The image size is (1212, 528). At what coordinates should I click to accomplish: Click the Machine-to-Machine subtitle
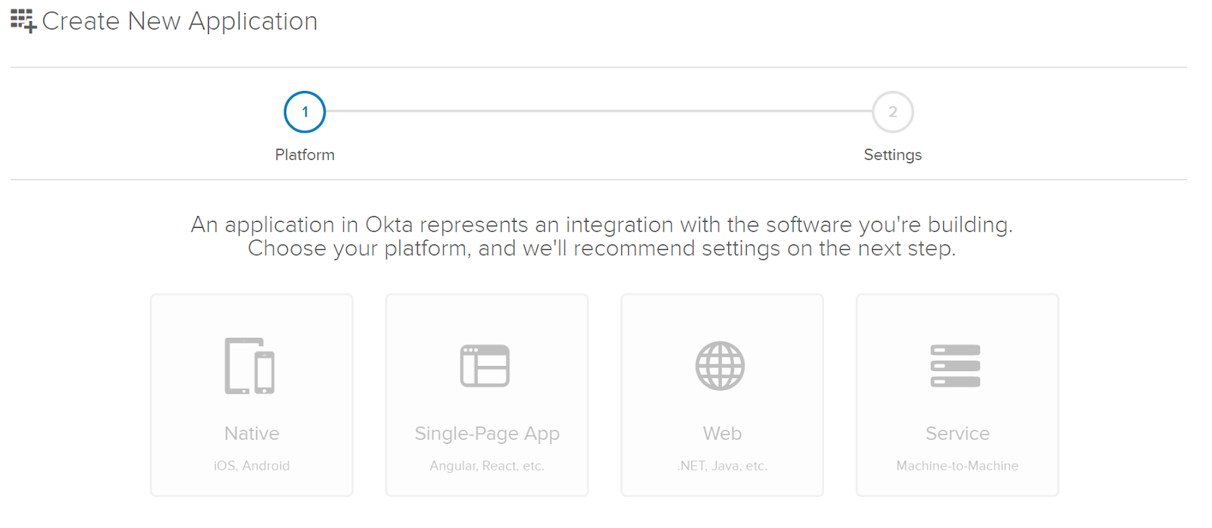[957, 466]
